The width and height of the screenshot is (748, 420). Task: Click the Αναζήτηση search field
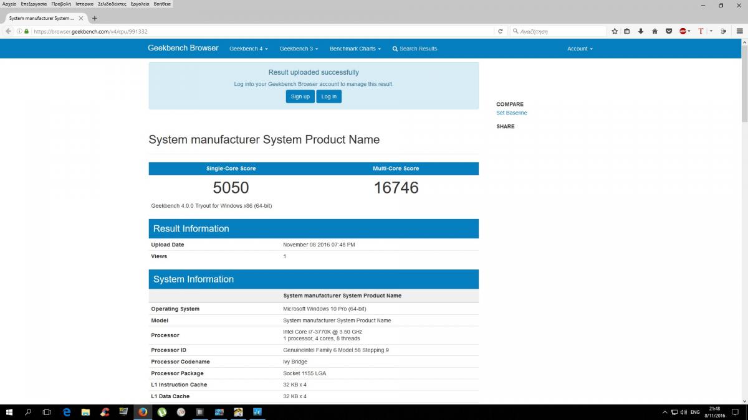(558, 31)
